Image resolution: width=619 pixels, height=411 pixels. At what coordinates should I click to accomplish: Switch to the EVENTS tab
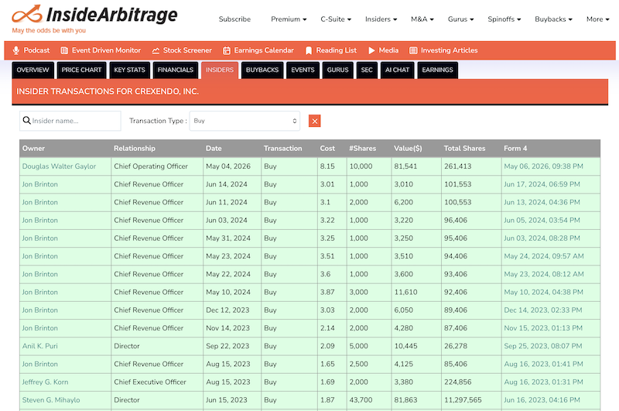[303, 70]
